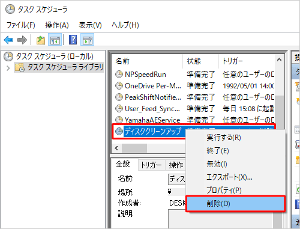Select タスク スケジューラ (ローカル) root node
Viewport: 300px width, 229px height.
[x=55, y=56]
